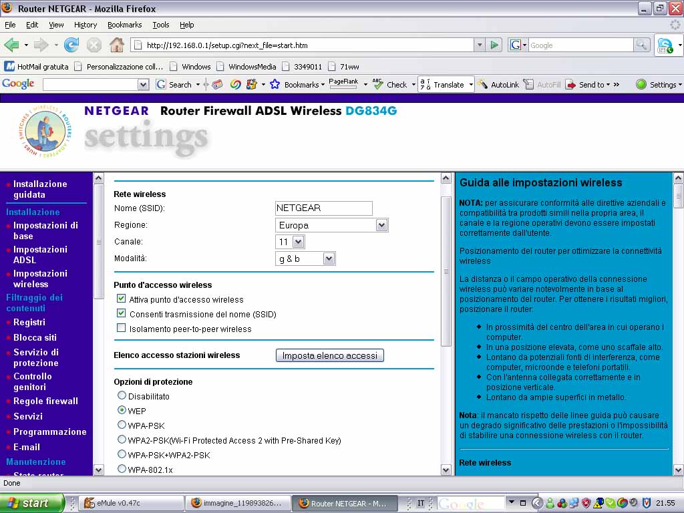This screenshot has height=513, width=684.
Task: Open Installazione guidata in sidebar
Action: pos(40,189)
